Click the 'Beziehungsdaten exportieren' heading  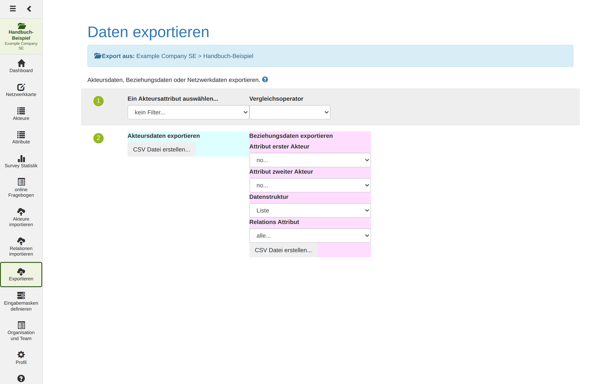click(x=291, y=136)
